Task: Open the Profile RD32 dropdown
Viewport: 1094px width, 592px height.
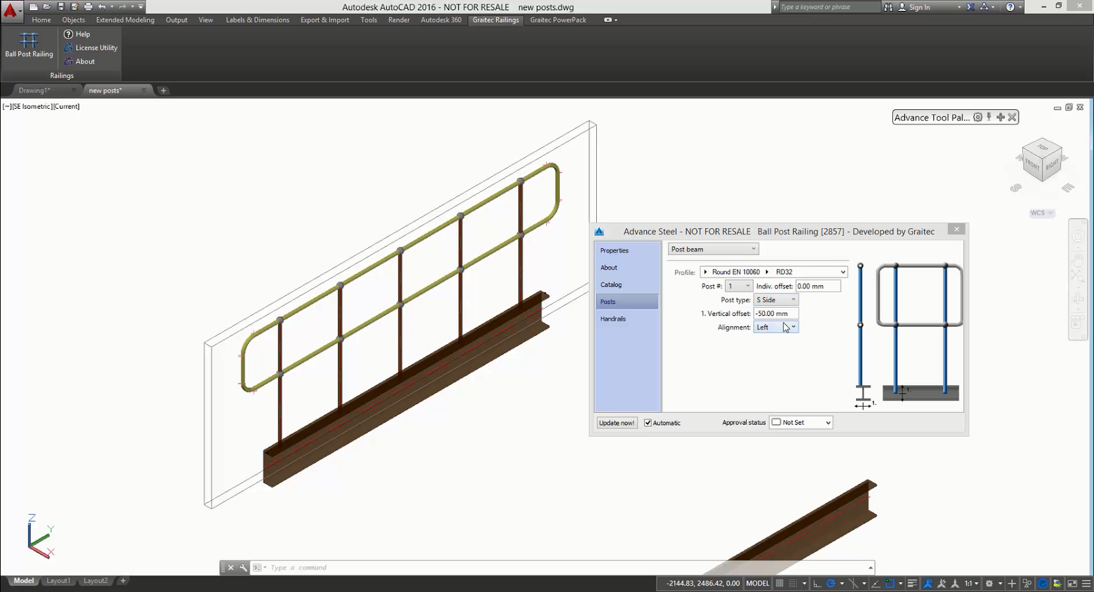Action: (x=774, y=271)
